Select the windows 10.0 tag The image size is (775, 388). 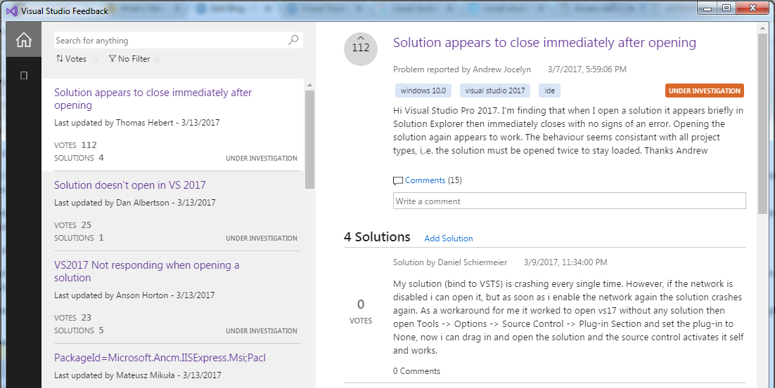[423, 91]
